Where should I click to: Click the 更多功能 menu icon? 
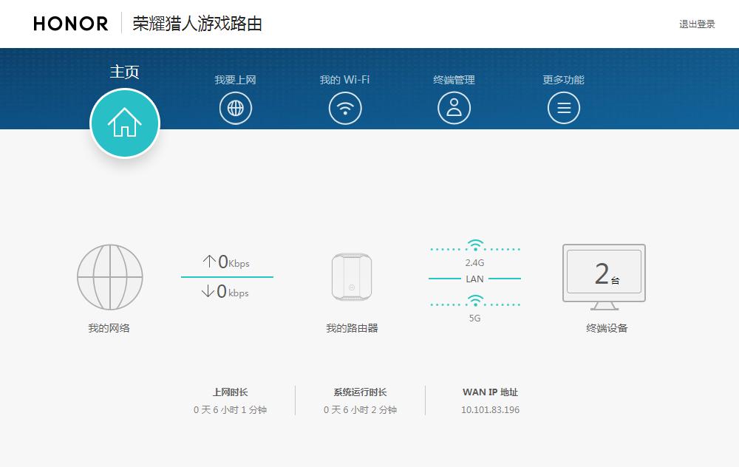coord(563,107)
